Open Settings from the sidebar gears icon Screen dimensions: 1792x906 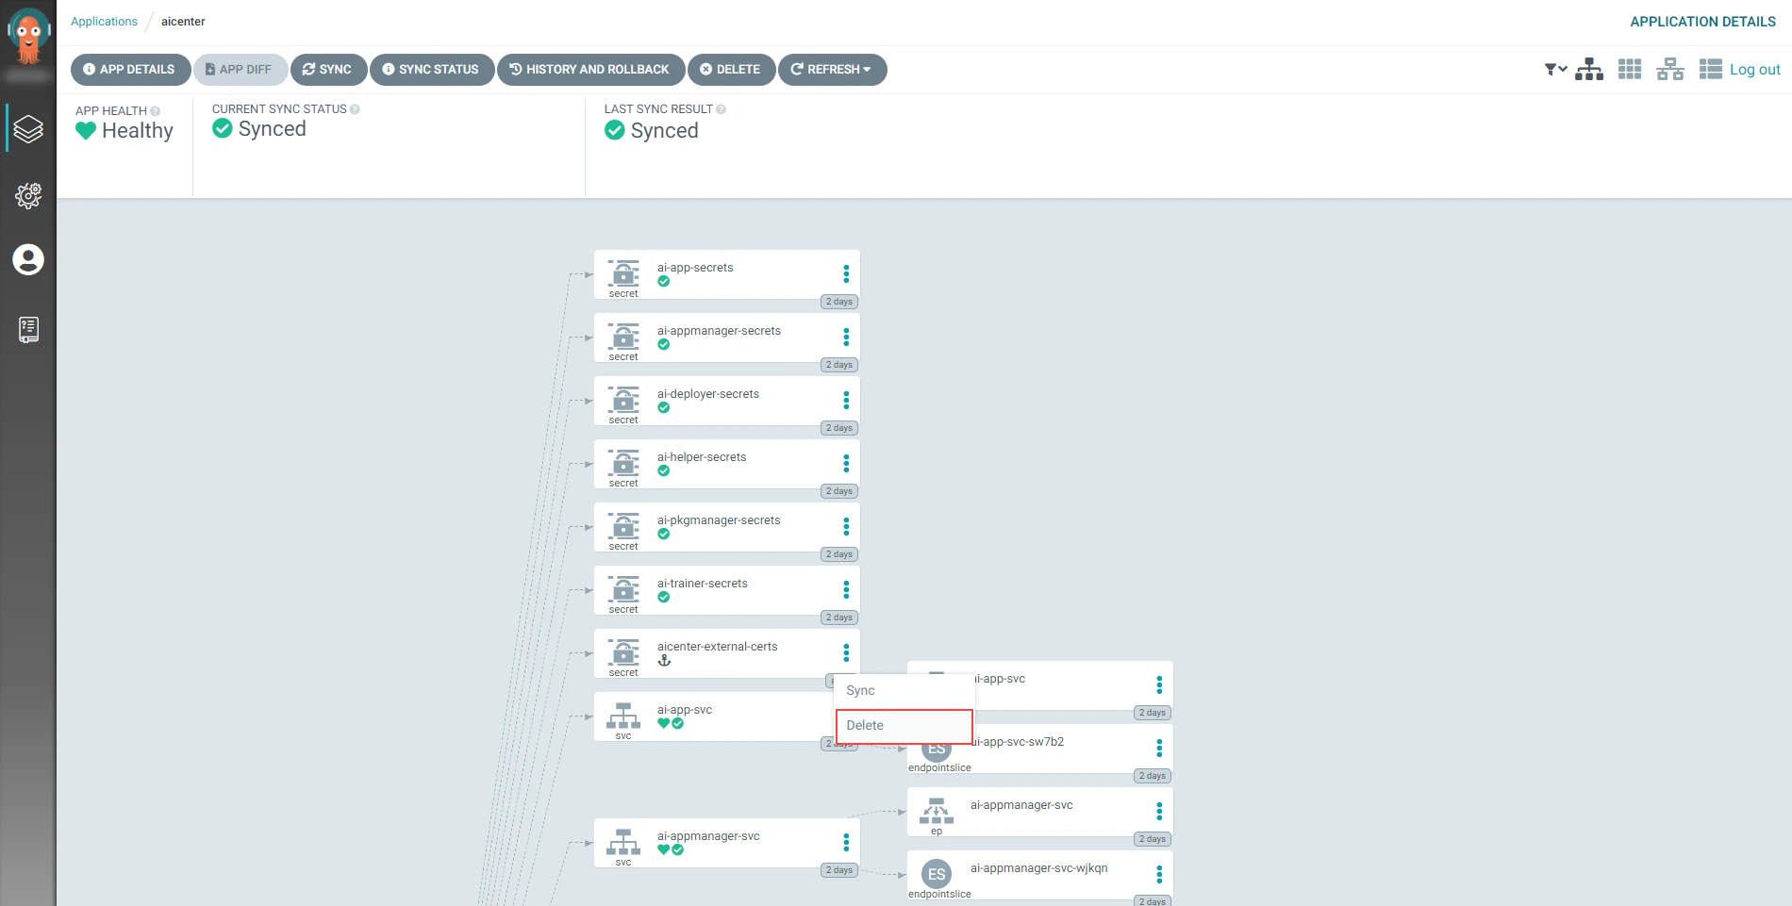tap(28, 195)
